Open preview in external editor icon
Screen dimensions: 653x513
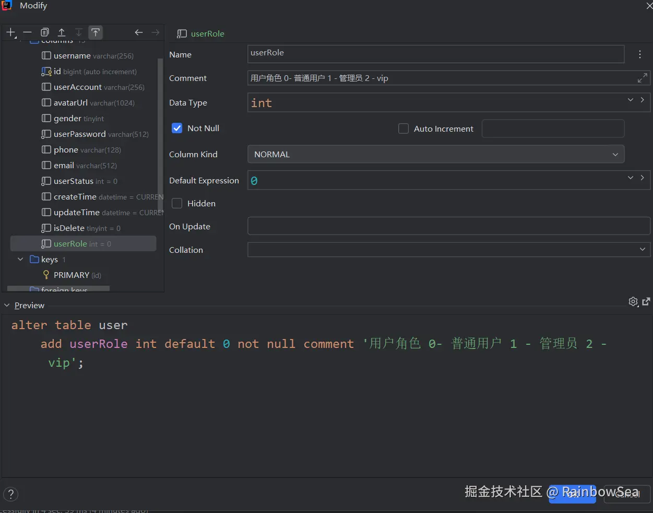click(646, 301)
